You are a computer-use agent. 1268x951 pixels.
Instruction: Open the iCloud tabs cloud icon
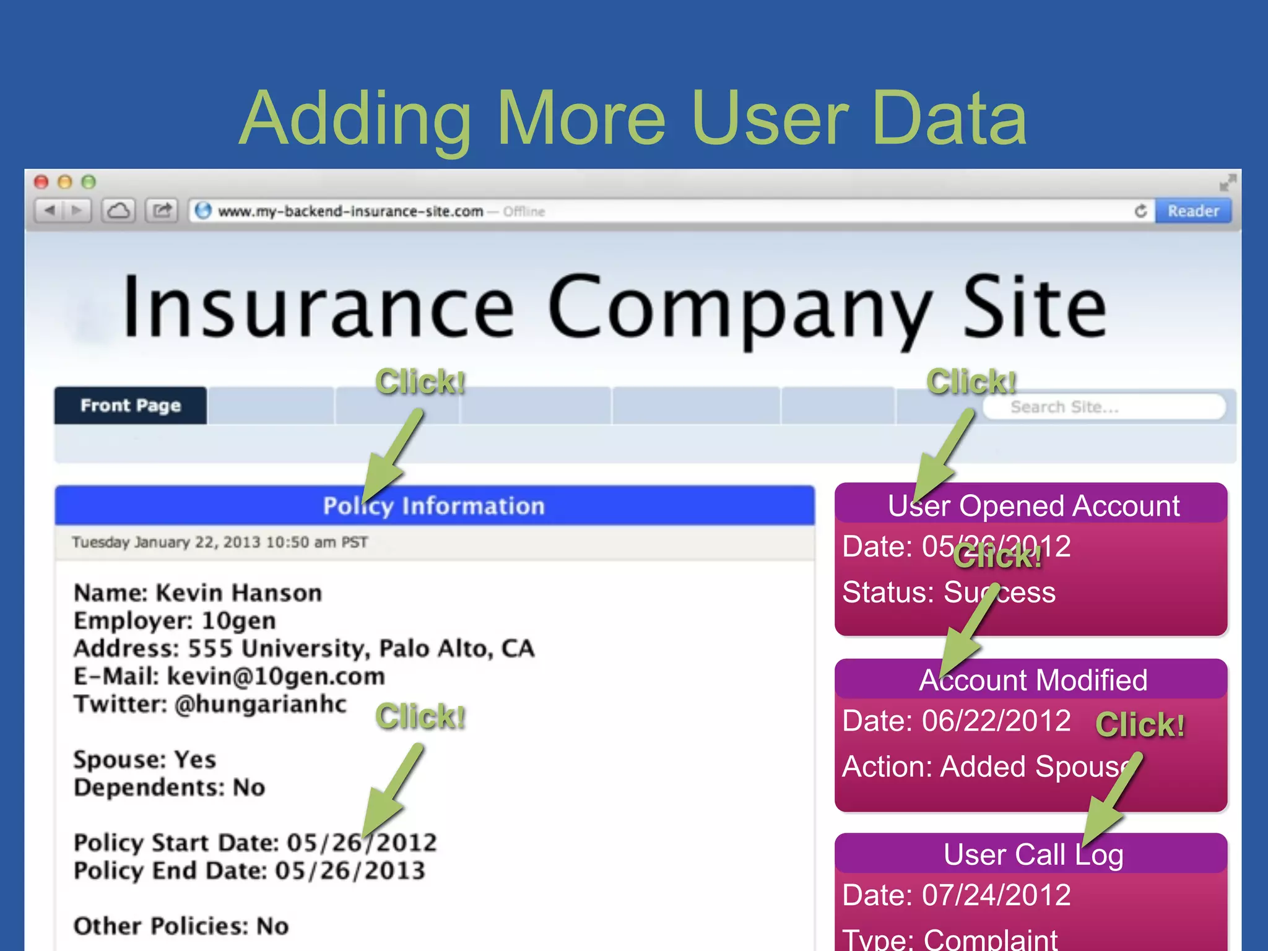pyautogui.click(x=118, y=211)
